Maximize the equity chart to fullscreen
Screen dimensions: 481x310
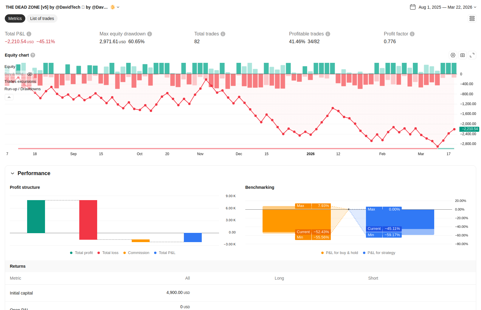[x=472, y=55]
